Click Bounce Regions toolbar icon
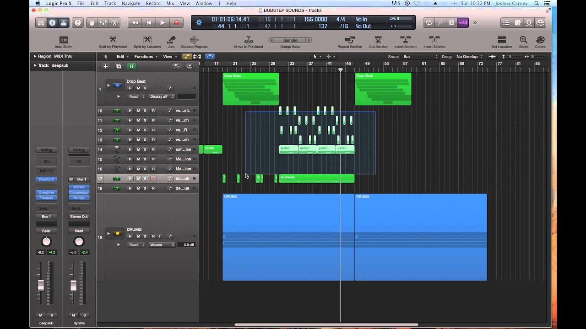Viewport: 586px width, 329px height. click(194, 40)
